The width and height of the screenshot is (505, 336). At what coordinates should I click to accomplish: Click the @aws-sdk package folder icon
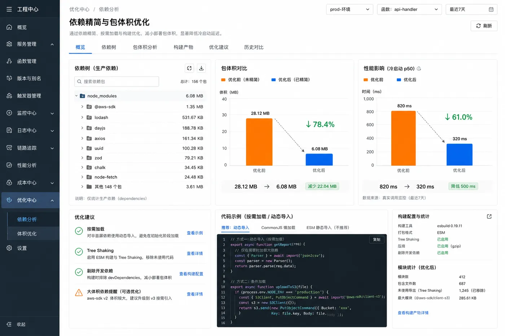pos(89,107)
